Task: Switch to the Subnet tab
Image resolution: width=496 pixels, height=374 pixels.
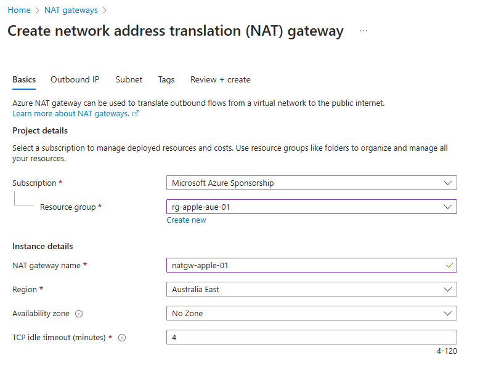Action: pyautogui.click(x=129, y=79)
